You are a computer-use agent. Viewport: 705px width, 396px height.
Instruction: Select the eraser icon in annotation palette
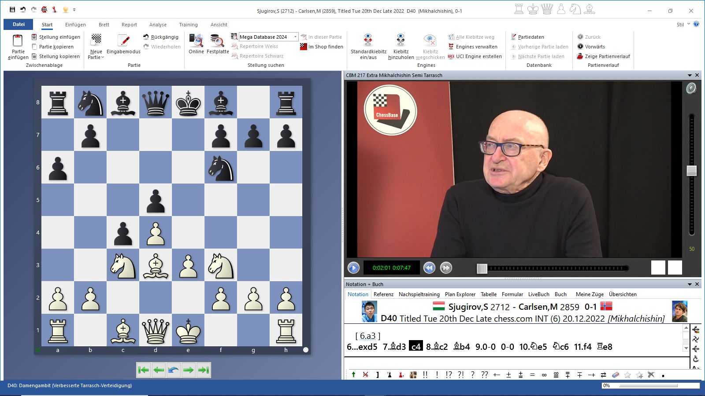[615, 374]
